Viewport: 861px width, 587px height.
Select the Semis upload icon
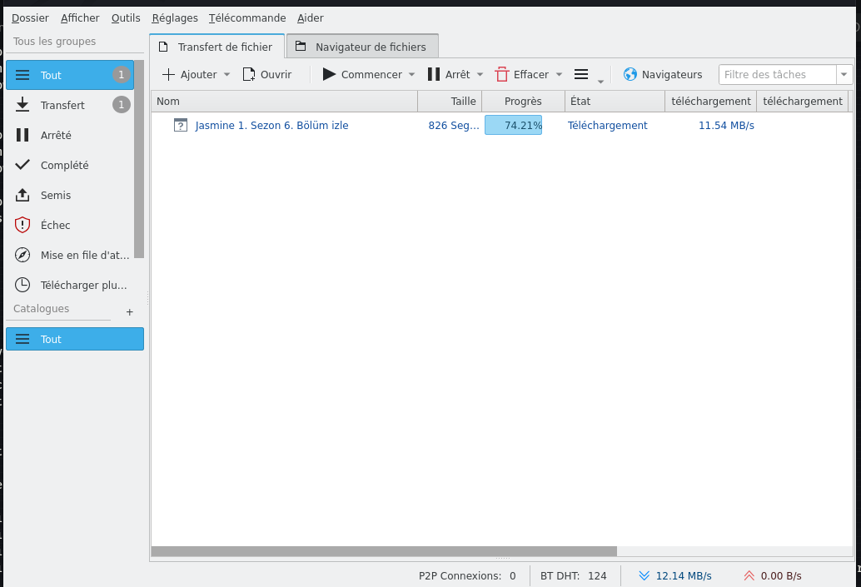pos(22,194)
